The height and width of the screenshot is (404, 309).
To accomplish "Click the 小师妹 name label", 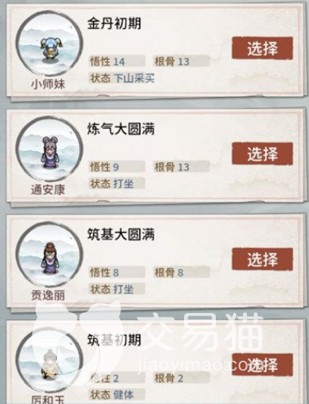I will (x=48, y=84).
